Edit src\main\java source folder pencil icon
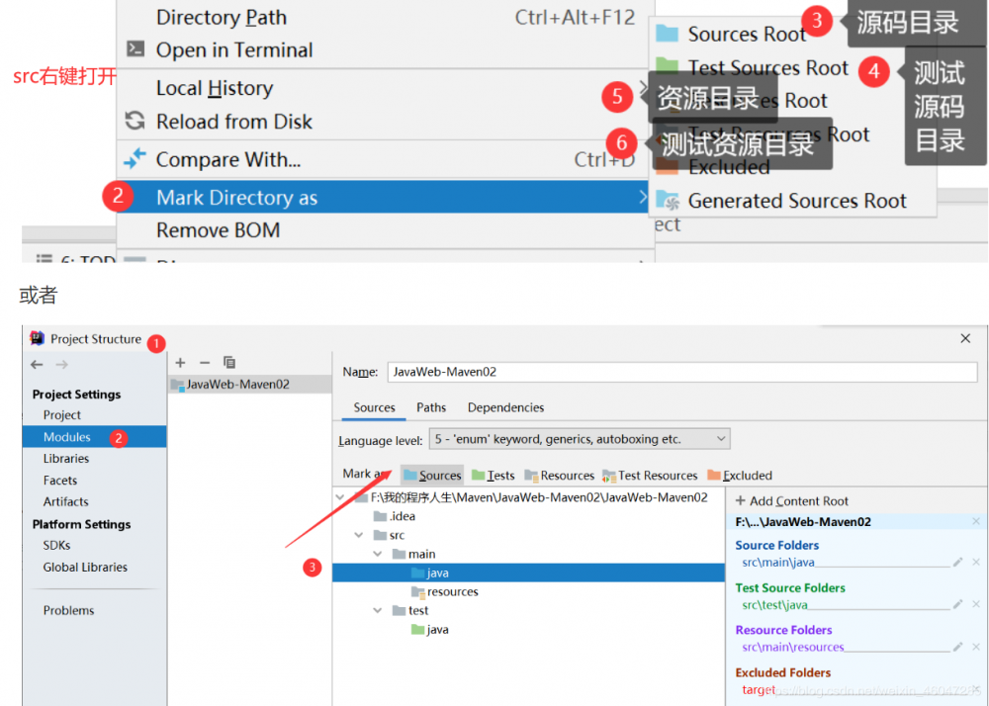This screenshot has height=706, width=989. tap(957, 562)
